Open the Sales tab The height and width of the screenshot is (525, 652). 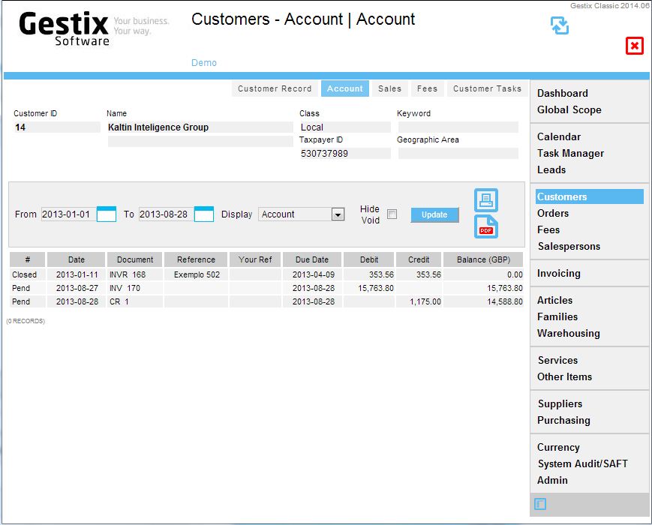389,88
